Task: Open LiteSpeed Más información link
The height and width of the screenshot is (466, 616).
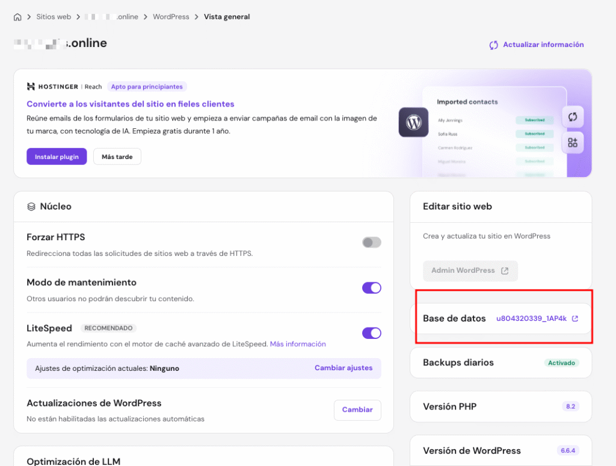Action: [298, 344]
